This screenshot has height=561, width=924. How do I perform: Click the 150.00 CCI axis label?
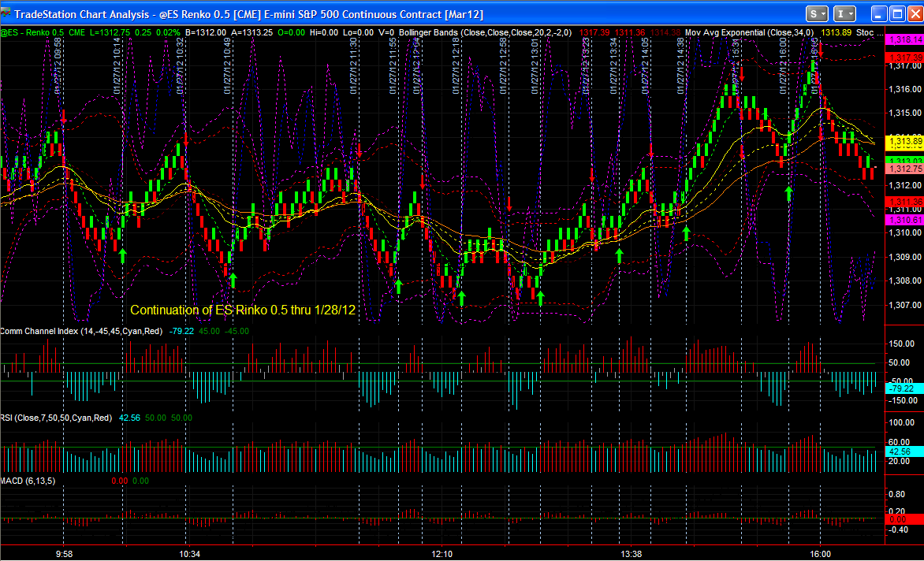coord(902,344)
